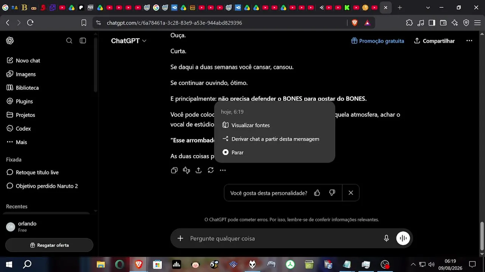
Task: Open conversation options three-dots menu
Action: [469, 41]
